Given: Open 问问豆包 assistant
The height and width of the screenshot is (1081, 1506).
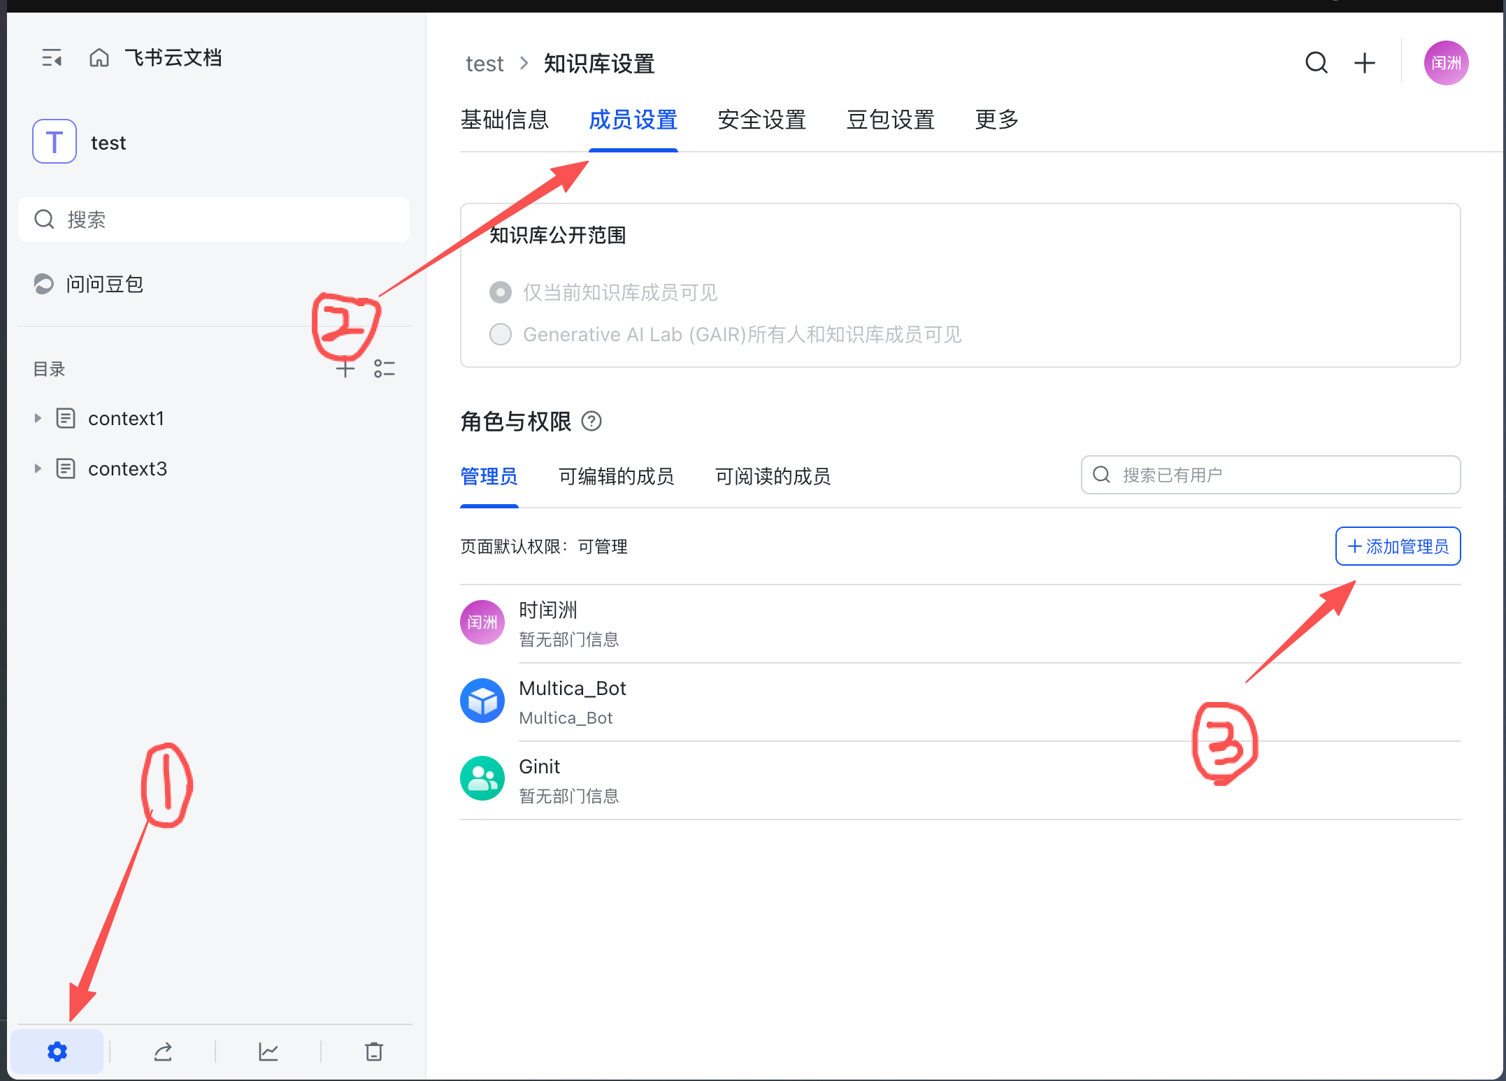Looking at the screenshot, I should (89, 284).
